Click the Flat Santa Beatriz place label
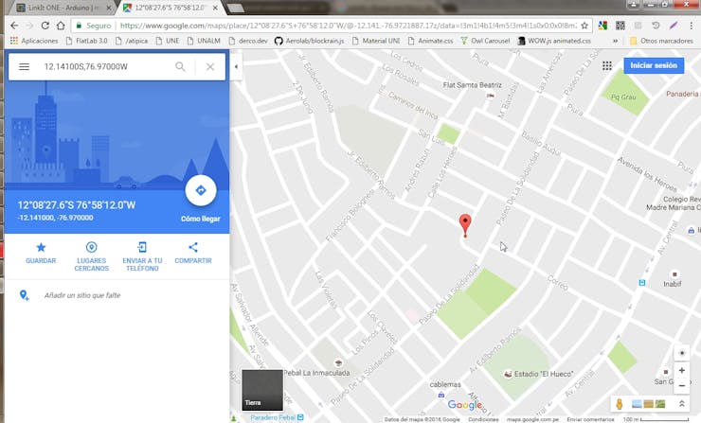The image size is (701, 423). (472, 85)
